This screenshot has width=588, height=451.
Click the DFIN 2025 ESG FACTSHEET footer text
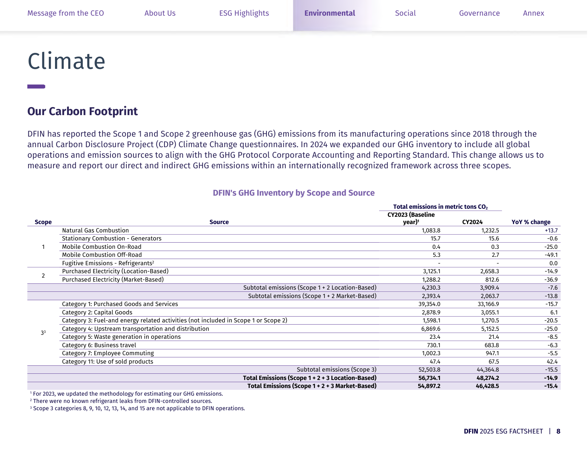[x=503, y=431]
